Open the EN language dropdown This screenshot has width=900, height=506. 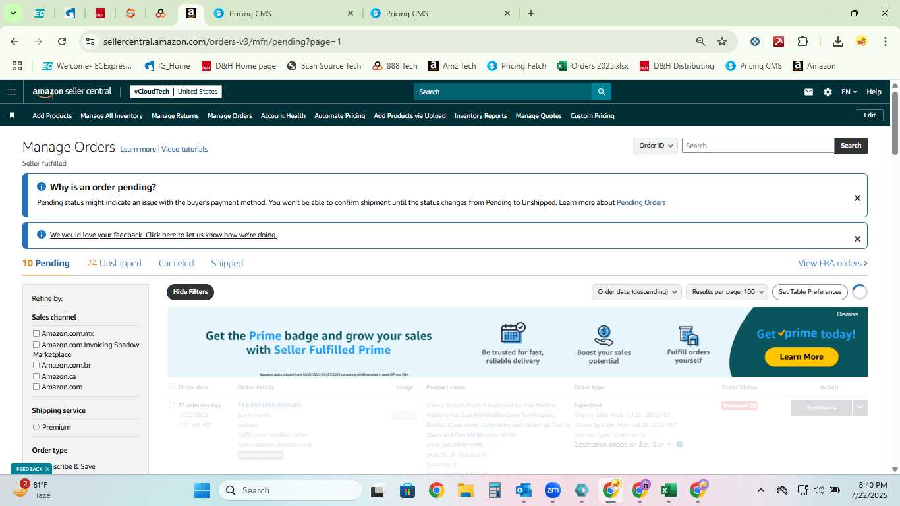[849, 92]
